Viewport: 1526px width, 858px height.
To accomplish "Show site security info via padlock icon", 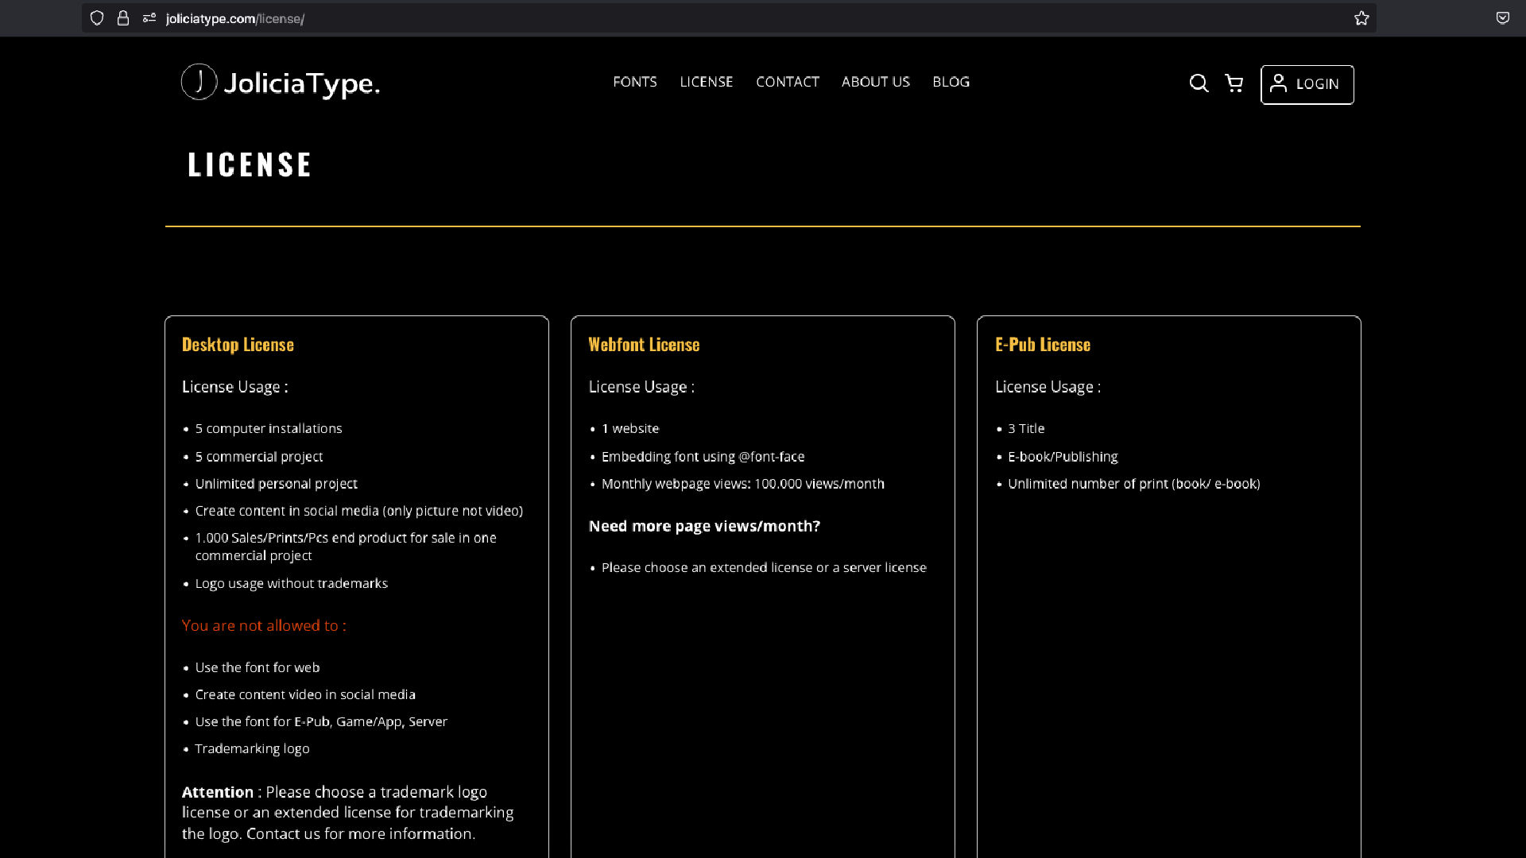I will pyautogui.click(x=123, y=18).
